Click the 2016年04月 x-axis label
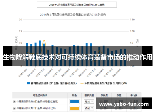 click(100, 73)
